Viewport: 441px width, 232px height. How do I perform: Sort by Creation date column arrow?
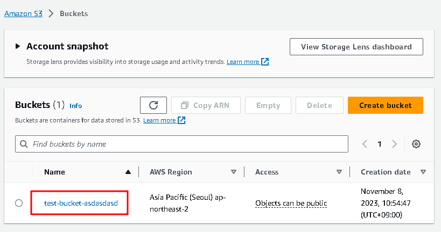point(423,172)
